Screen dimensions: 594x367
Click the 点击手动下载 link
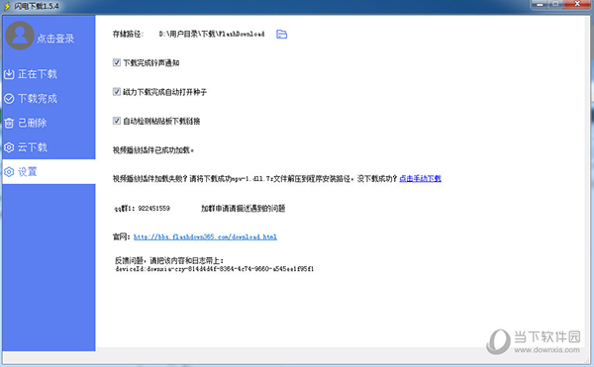click(420, 179)
